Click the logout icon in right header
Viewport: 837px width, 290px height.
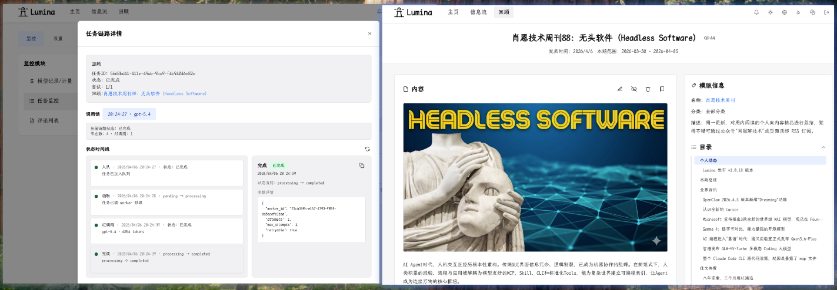coord(826,12)
